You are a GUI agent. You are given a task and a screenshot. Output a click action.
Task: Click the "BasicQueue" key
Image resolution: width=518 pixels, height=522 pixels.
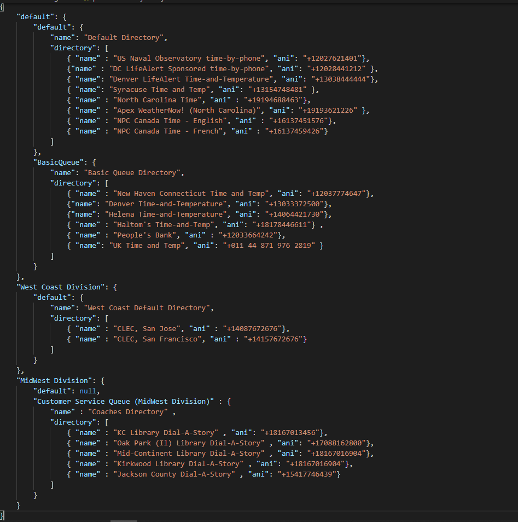tap(59, 163)
